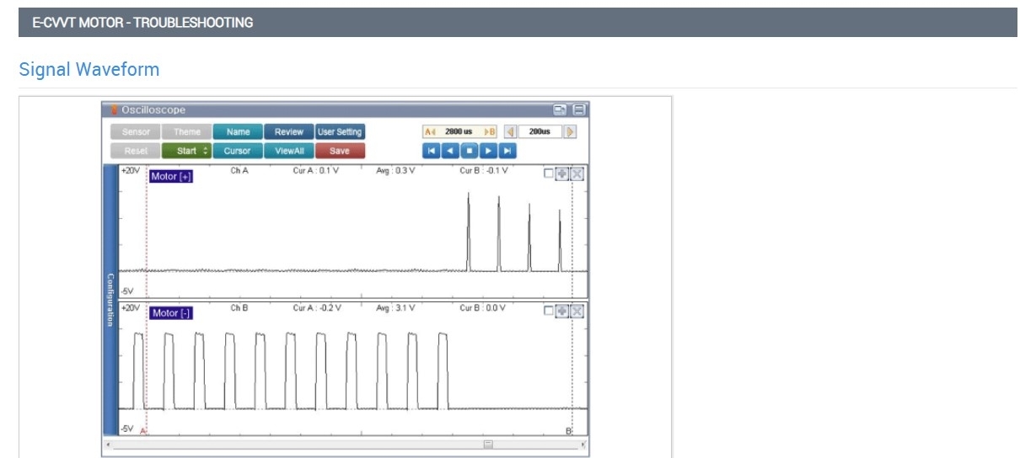1020x458 pixels.
Task: Step backward with the reverse play button
Action: pyautogui.click(x=450, y=151)
